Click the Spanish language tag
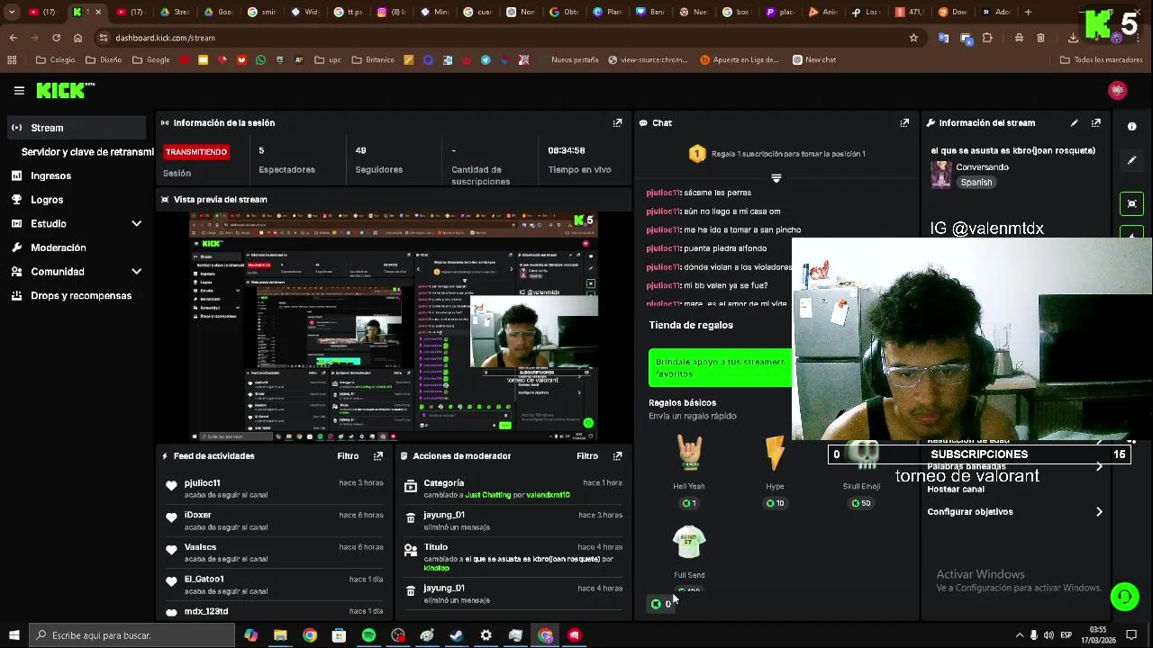1153x648 pixels. pyautogui.click(x=976, y=182)
